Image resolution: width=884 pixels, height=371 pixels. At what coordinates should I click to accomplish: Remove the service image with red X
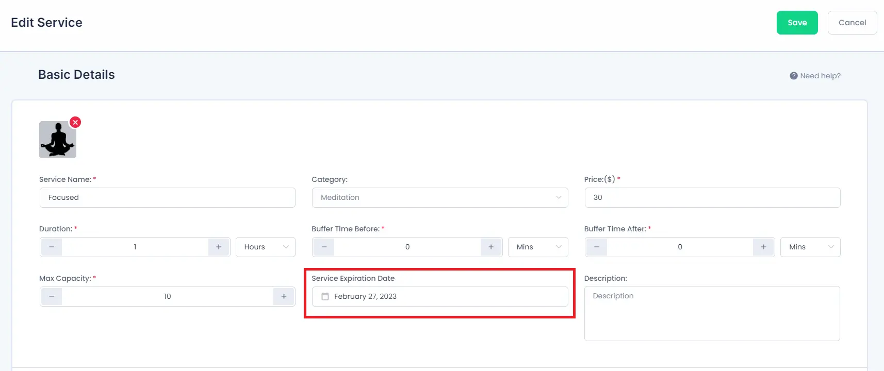pos(75,122)
